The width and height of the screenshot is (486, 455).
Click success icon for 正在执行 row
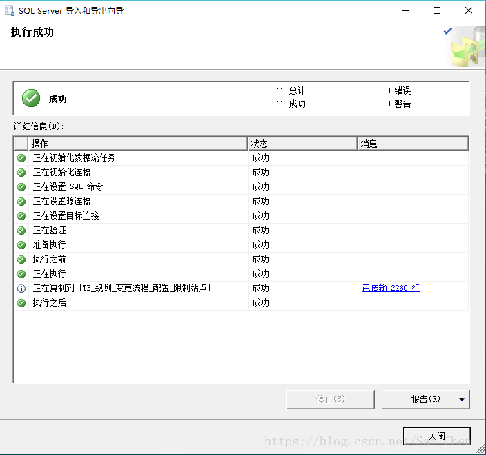[x=21, y=273]
